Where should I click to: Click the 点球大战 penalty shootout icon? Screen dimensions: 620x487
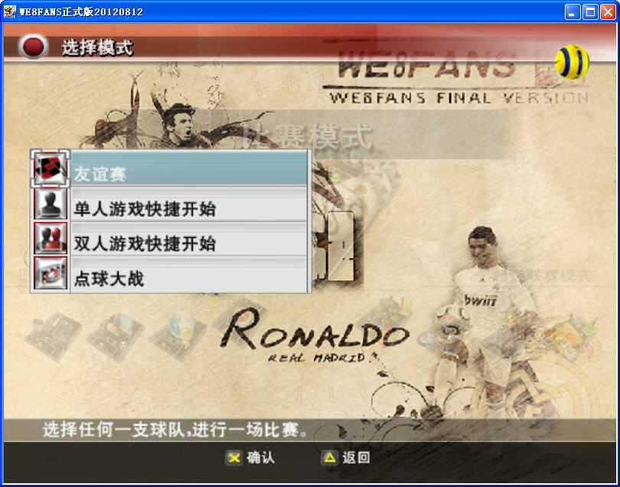coord(51,273)
